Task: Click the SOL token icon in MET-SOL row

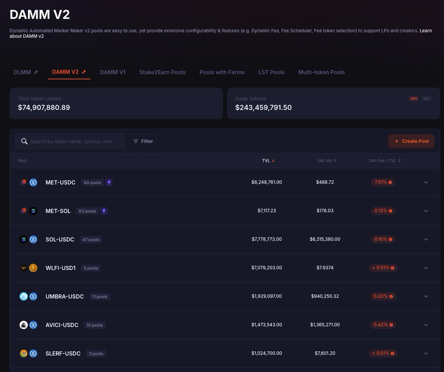Action: (x=33, y=211)
